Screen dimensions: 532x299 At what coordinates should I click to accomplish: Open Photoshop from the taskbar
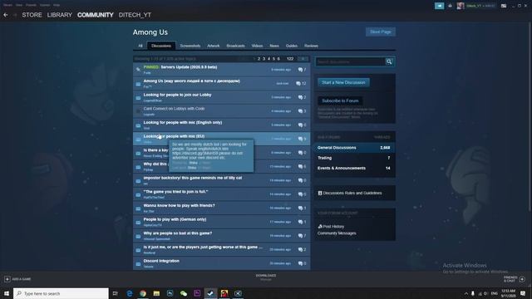coord(170,293)
